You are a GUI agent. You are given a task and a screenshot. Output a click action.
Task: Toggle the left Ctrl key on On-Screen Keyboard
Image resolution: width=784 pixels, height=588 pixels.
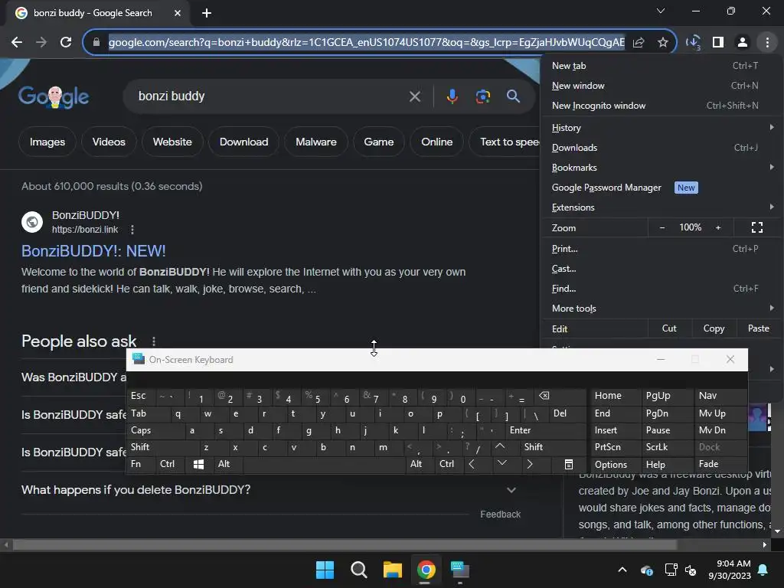click(x=171, y=465)
